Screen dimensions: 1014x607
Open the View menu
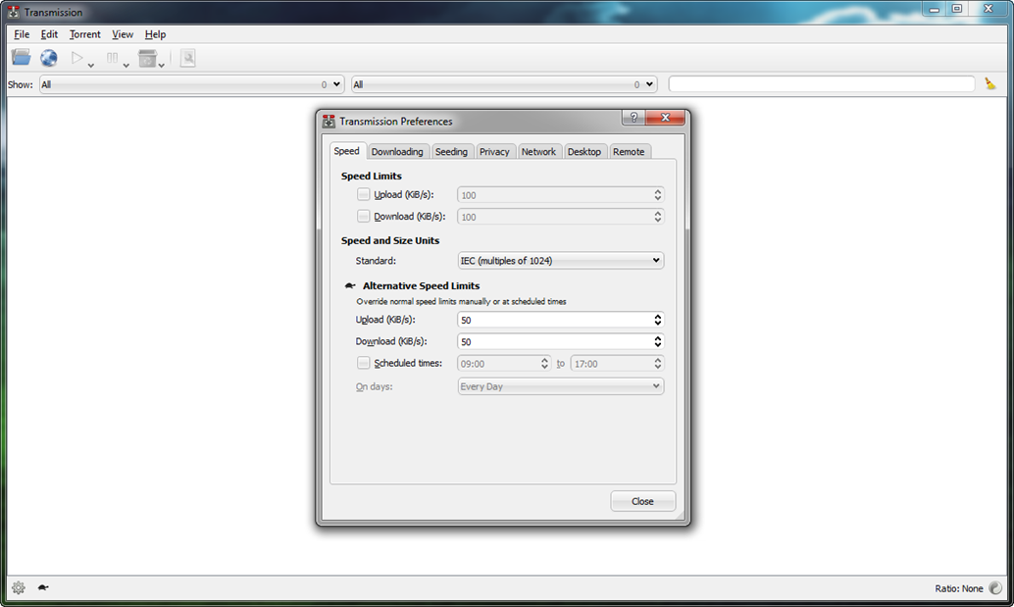tap(123, 34)
